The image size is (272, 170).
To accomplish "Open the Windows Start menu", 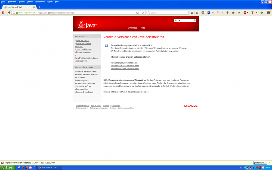I will point(8,168).
